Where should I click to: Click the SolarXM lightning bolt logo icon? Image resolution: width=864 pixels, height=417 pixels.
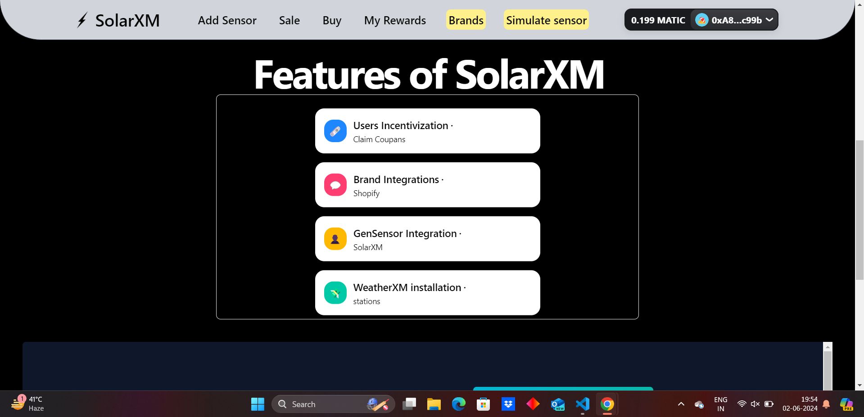tap(82, 20)
